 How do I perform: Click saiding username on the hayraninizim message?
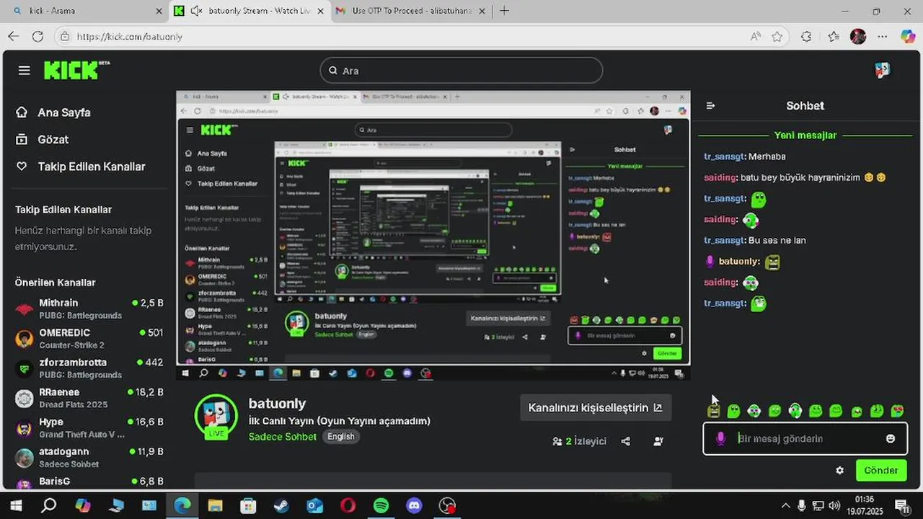(721, 177)
